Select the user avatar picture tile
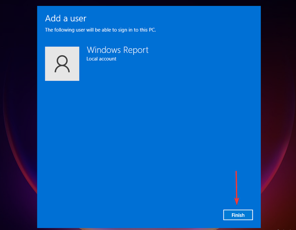 (62, 64)
